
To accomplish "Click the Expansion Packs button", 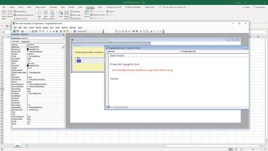I will pos(98,15).
